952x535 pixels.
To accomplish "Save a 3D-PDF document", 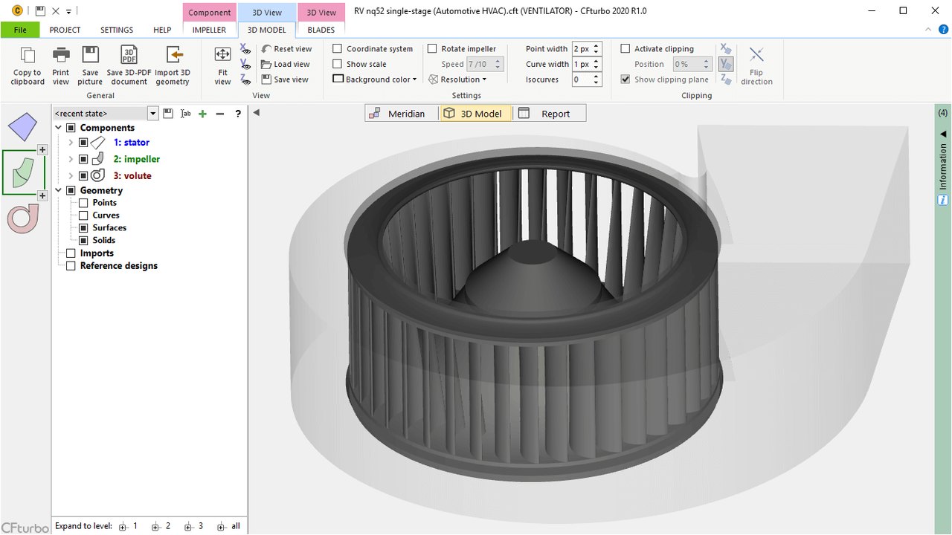I will tap(129, 65).
